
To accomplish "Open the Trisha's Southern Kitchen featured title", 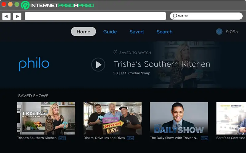I will (162, 64).
